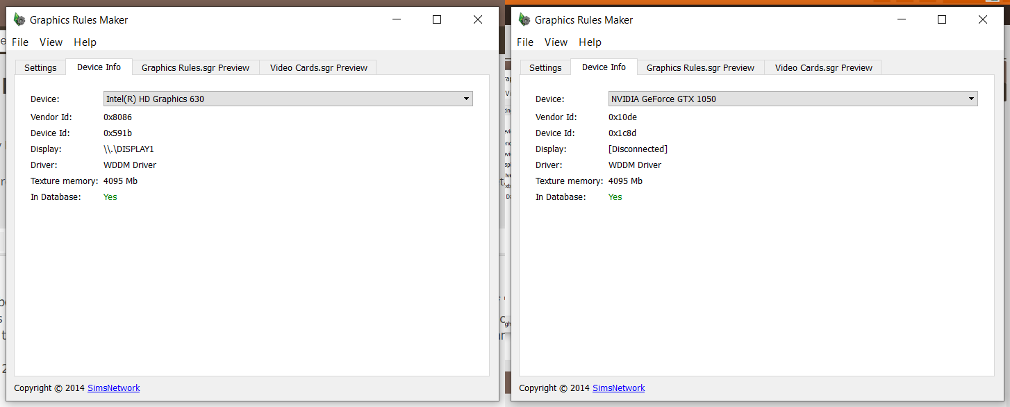The height and width of the screenshot is (407, 1010).
Task: Close the left Graphics Rules Maker window
Action: coord(478,19)
